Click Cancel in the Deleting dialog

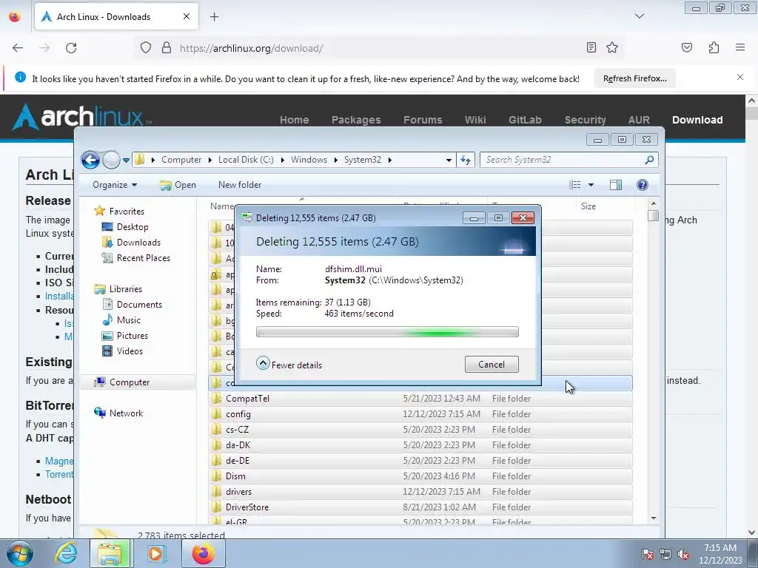click(x=492, y=365)
